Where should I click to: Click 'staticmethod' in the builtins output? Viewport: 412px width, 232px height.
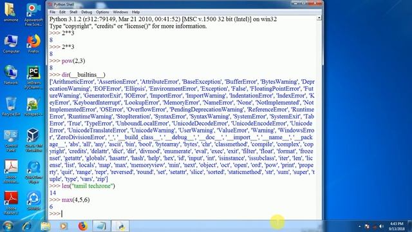click(245, 172)
